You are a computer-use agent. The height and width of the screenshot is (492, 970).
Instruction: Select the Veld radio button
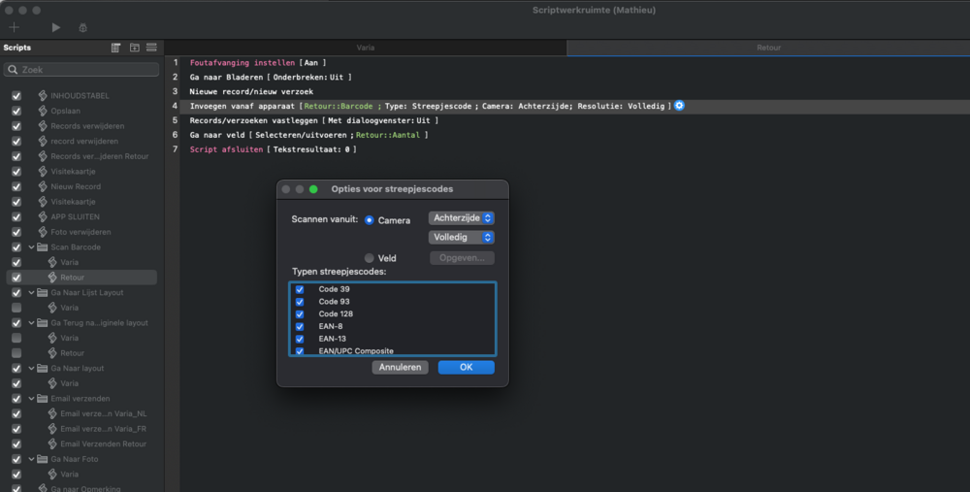[369, 258]
